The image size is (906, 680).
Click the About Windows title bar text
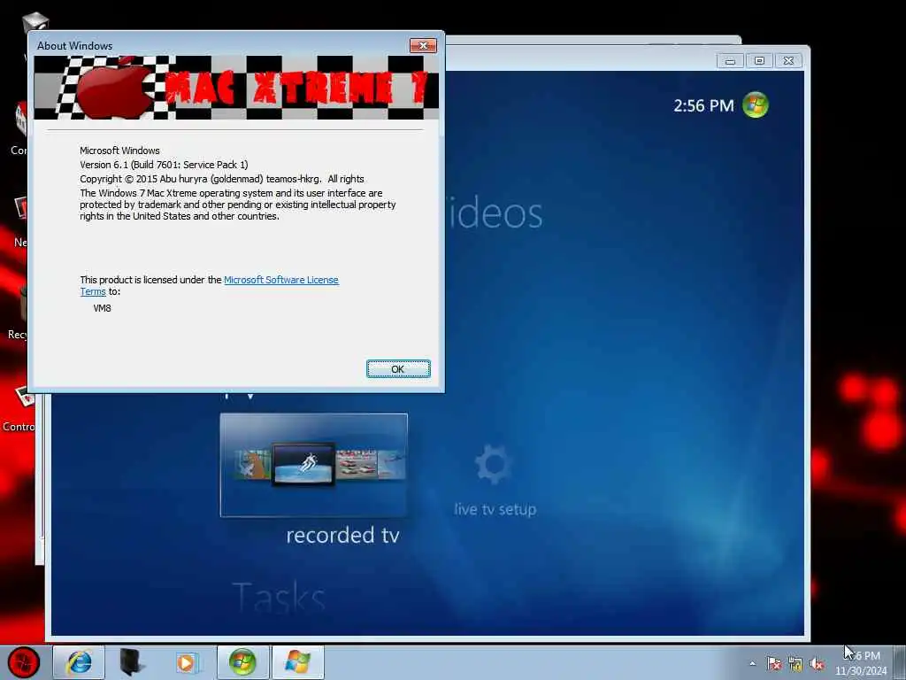point(74,46)
